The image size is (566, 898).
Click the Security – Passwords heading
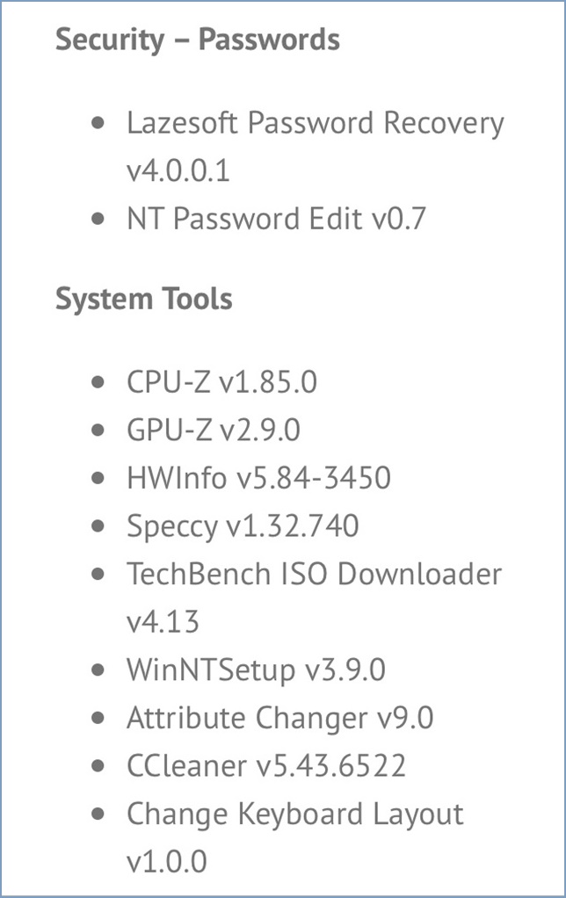[x=198, y=40]
